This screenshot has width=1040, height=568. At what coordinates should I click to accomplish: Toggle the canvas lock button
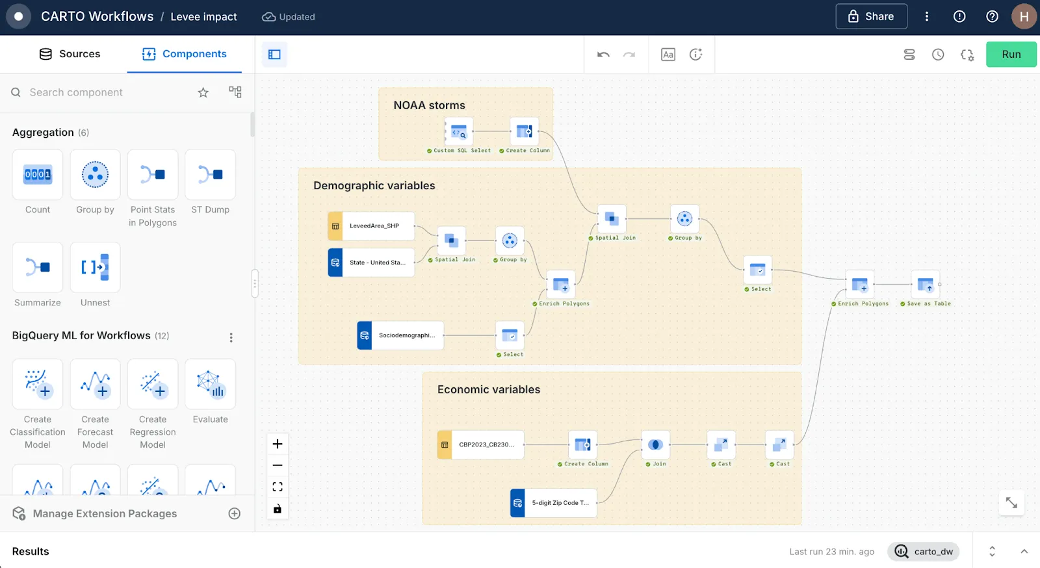pos(278,508)
